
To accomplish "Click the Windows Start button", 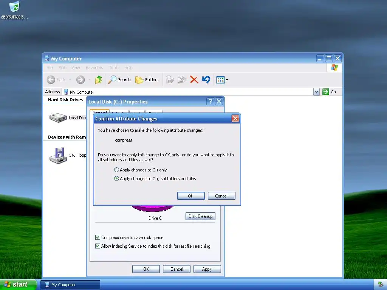I will coord(18,284).
